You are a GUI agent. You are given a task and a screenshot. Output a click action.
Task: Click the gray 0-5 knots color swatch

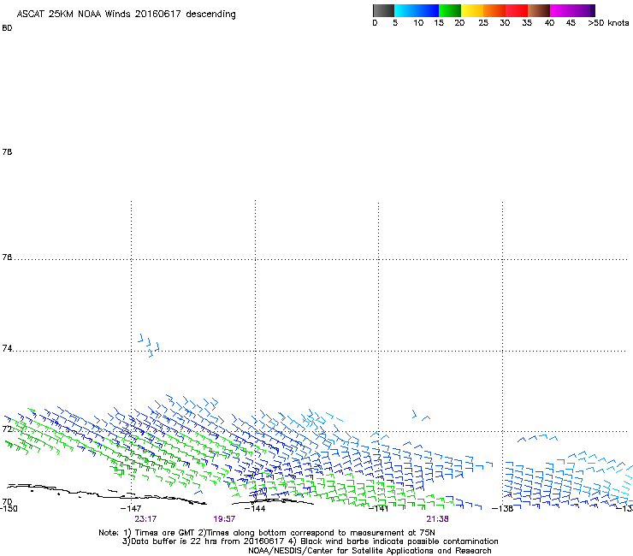[383, 10]
